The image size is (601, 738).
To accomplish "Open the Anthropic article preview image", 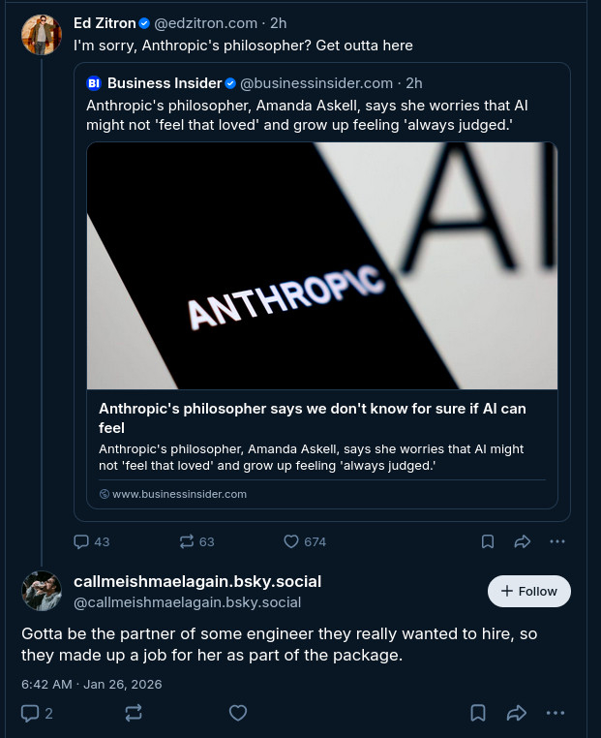I will pyautogui.click(x=321, y=265).
